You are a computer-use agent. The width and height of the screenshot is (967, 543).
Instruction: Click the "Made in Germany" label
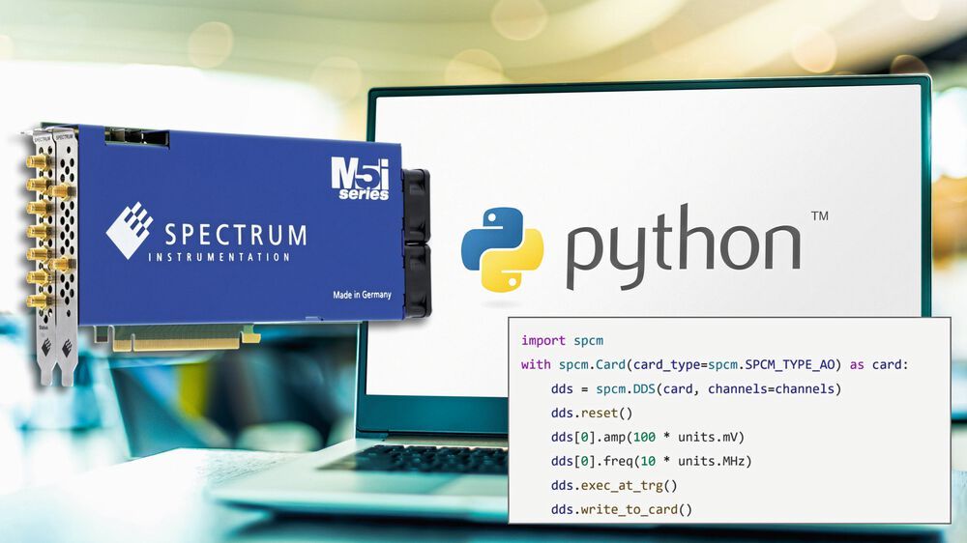[x=362, y=295]
